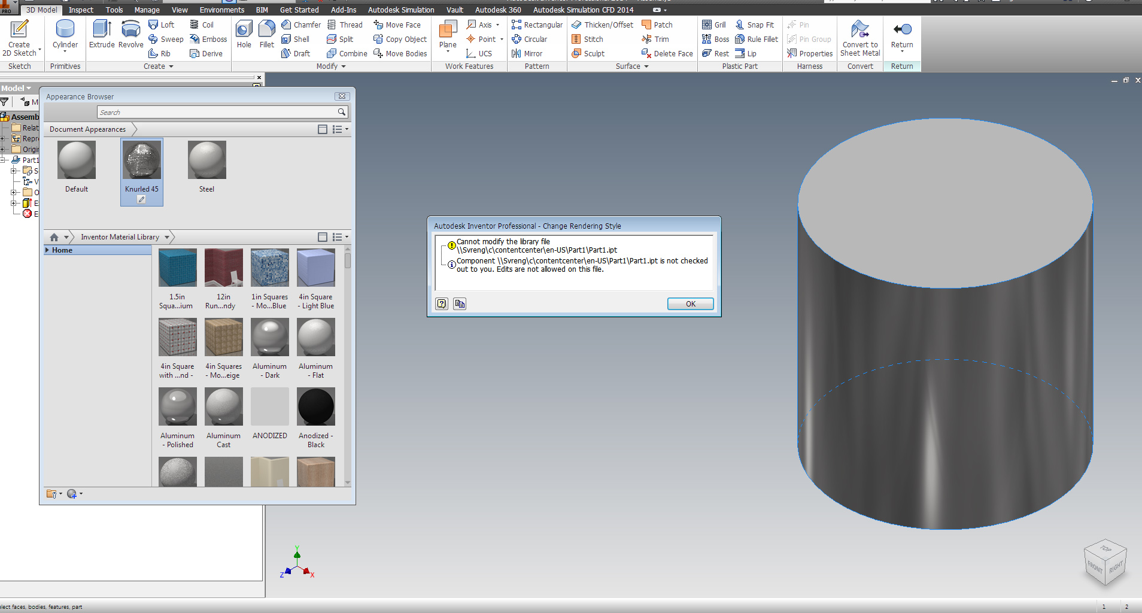Select the Chamfer tool

(301, 25)
